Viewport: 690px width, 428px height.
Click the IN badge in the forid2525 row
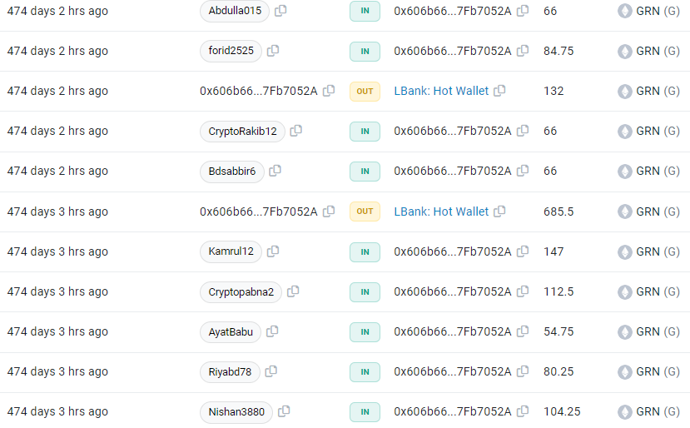tap(365, 51)
